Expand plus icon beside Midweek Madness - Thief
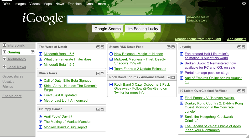 click(x=111, y=59)
